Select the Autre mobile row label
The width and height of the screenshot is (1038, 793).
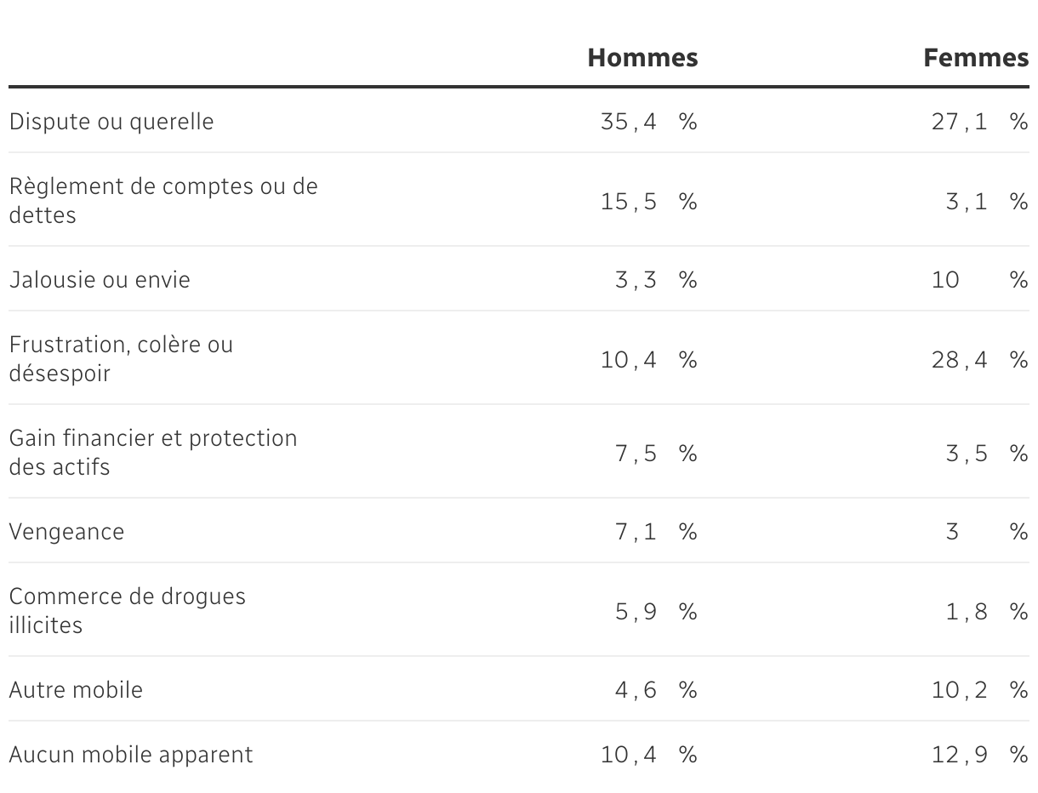(x=76, y=690)
